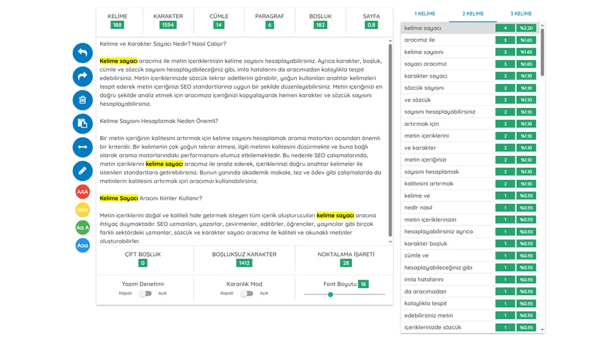Enable the Karanlık Mod switch
The width and height of the screenshot is (602, 339).
(x=246, y=293)
